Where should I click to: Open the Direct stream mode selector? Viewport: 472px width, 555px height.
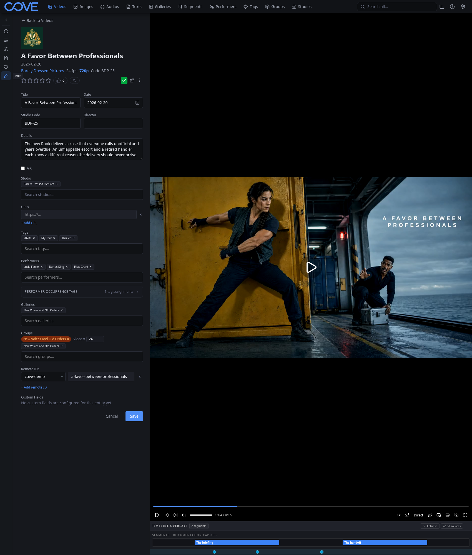(x=418, y=515)
